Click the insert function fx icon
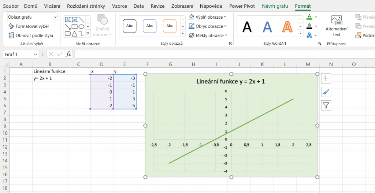Screen dimensions: 375x193 (x=68, y=54)
